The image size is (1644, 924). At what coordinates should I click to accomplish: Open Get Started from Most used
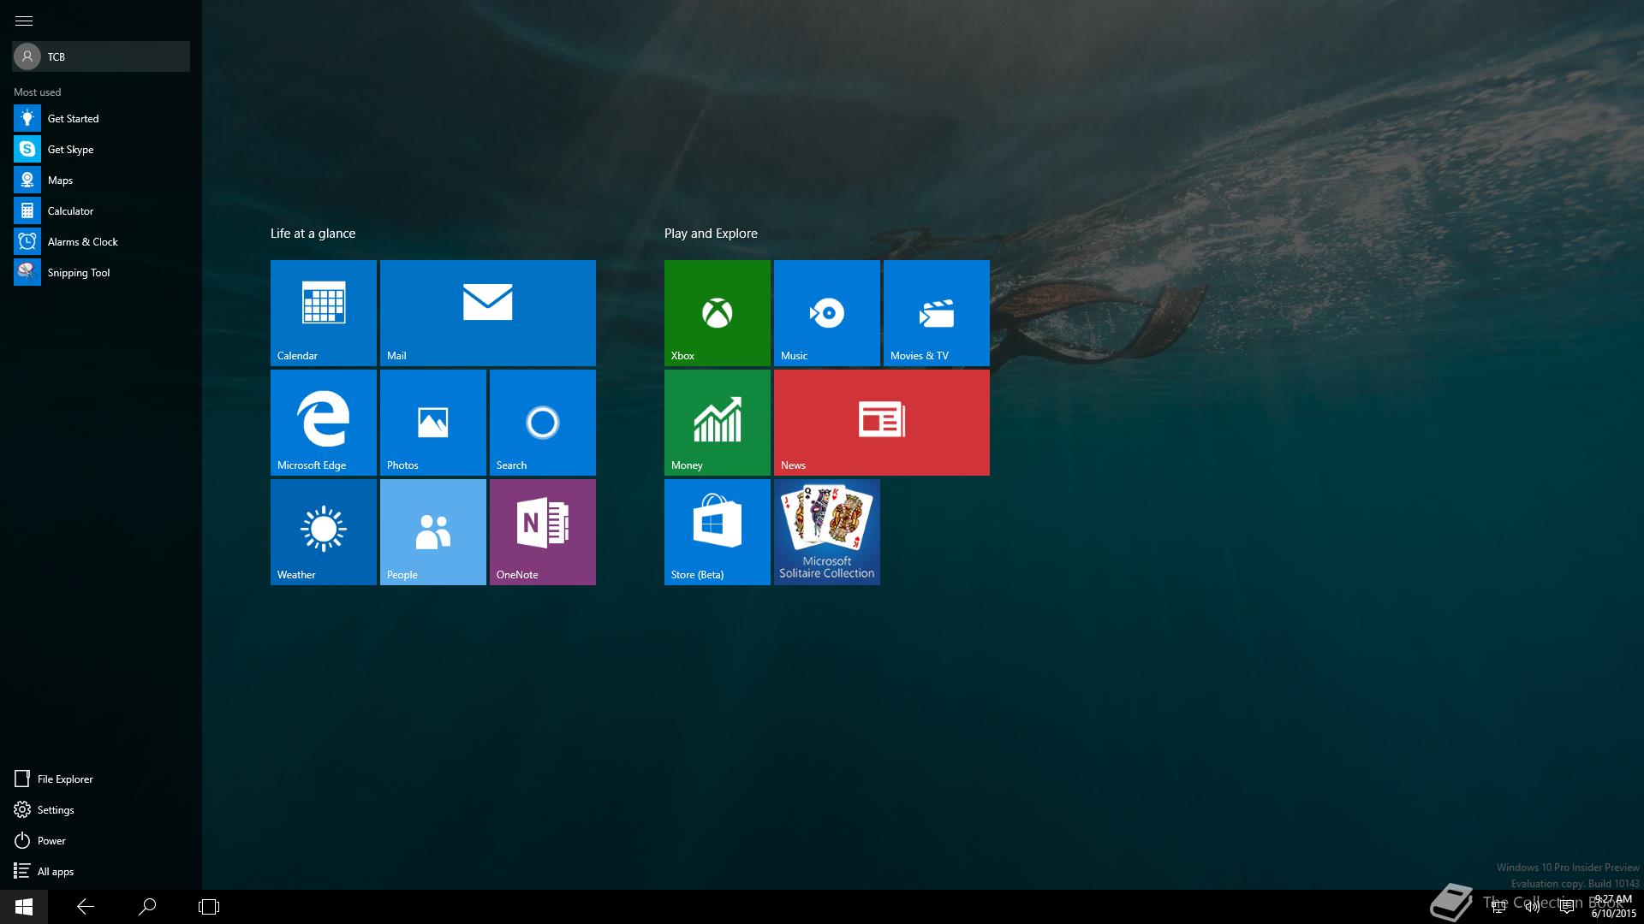pyautogui.click(x=101, y=118)
